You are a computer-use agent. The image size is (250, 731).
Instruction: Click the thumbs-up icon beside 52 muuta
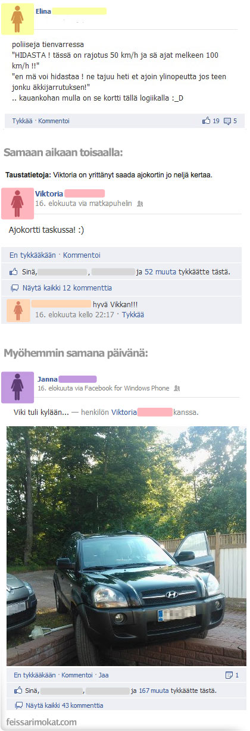click(x=14, y=271)
